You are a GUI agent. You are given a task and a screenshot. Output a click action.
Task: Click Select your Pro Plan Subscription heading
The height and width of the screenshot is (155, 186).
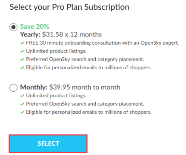[69, 7]
